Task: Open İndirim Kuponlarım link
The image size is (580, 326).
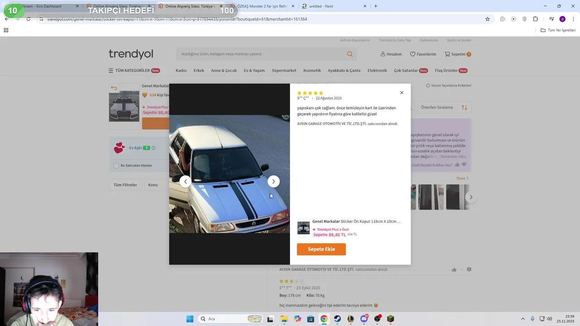Action: 355,40
